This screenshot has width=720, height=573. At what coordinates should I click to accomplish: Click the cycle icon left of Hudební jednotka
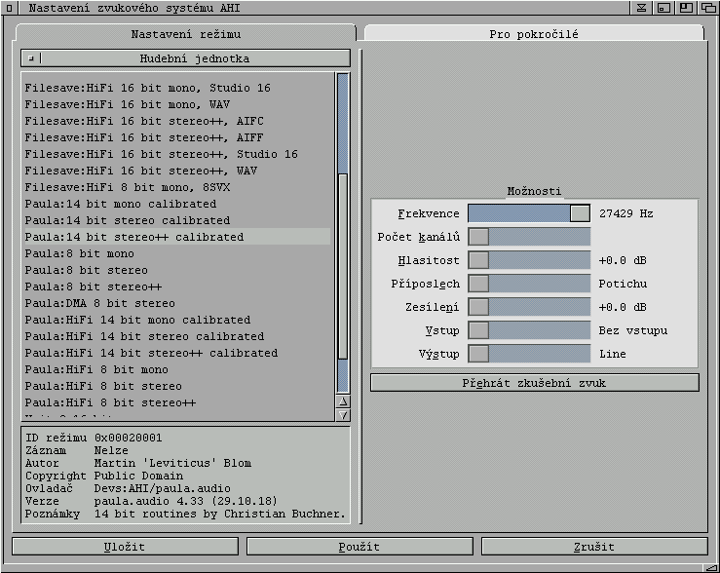[x=29, y=58]
